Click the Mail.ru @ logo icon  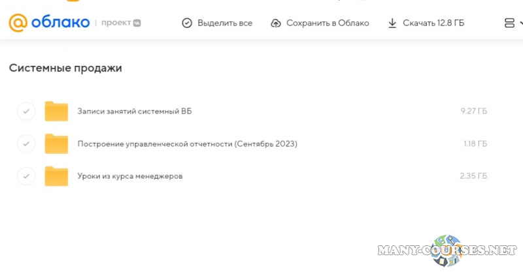point(18,23)
